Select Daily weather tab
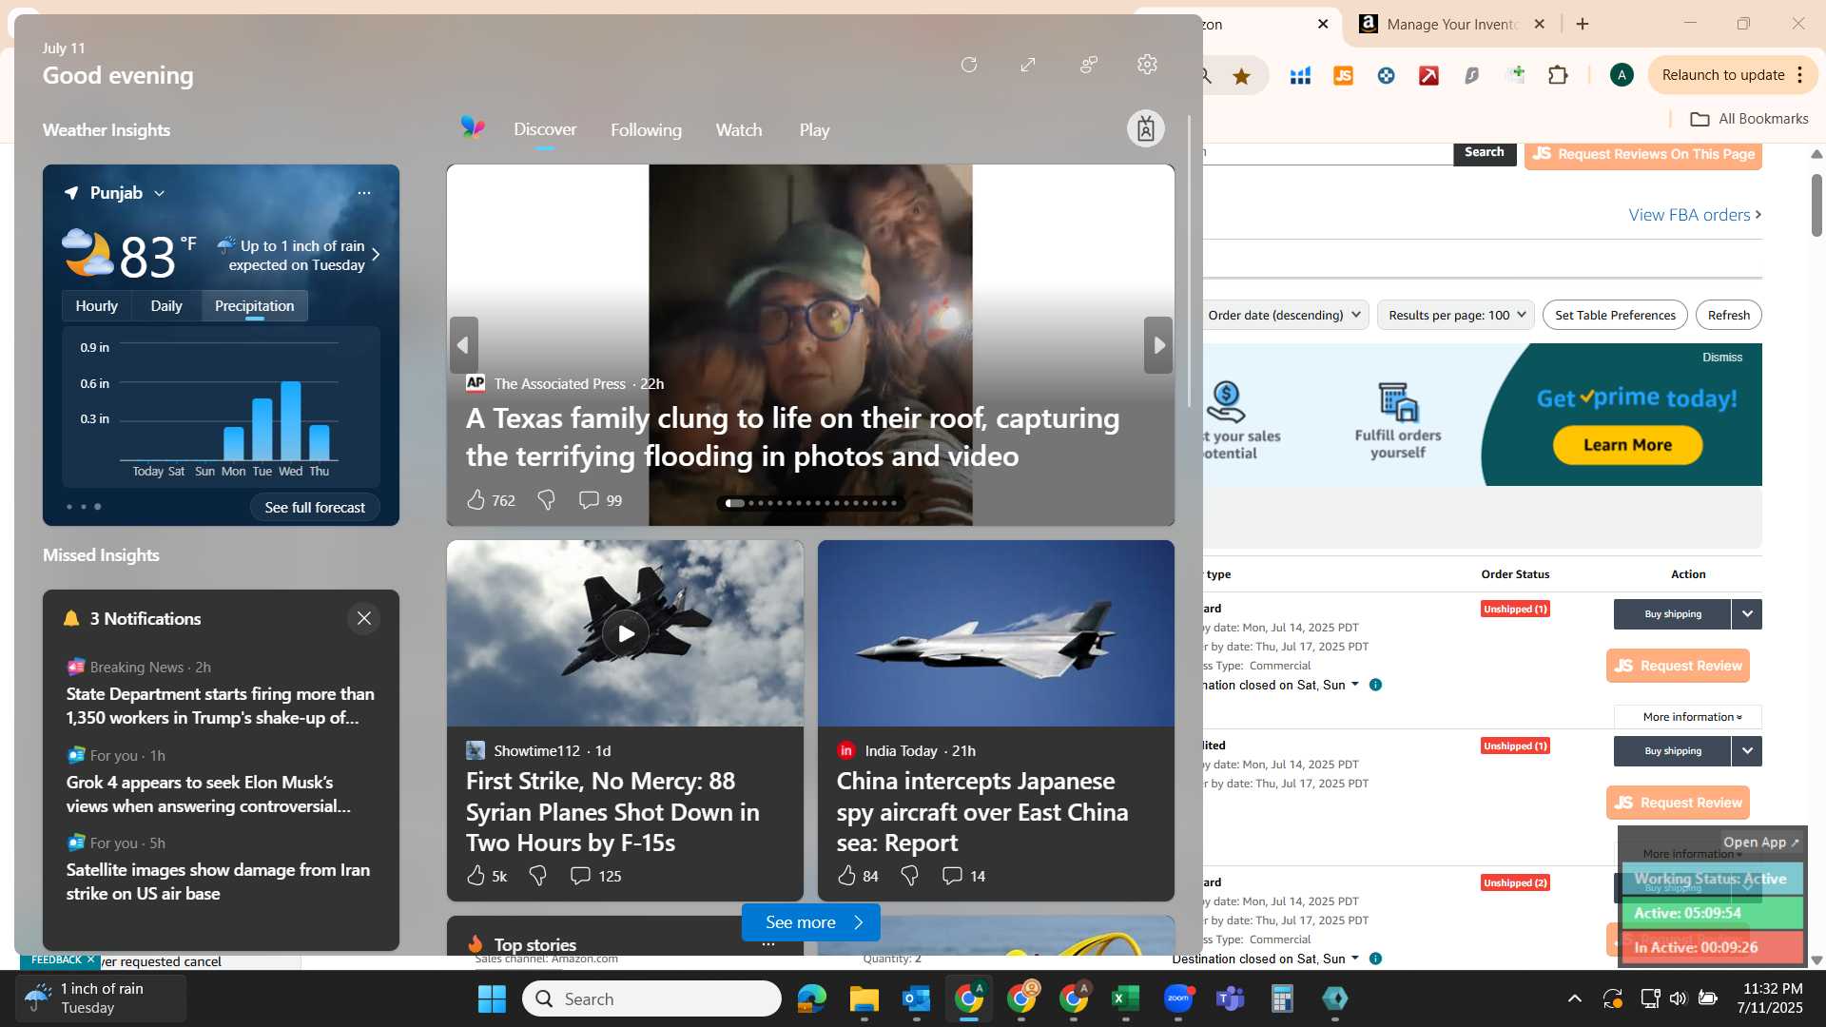Screen dimensions: 1826x1027 point(165,306)
